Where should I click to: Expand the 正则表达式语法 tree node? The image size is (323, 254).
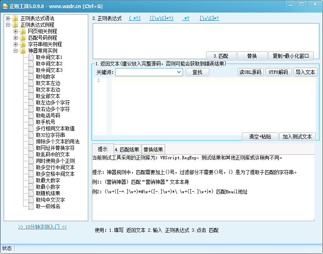pos(8,18)
